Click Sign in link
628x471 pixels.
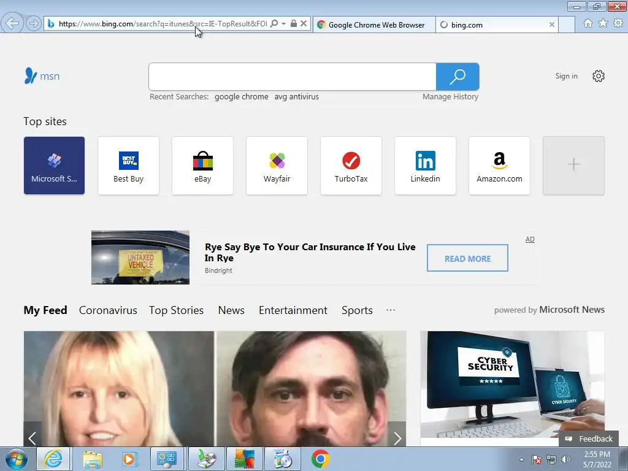(566, 76)
